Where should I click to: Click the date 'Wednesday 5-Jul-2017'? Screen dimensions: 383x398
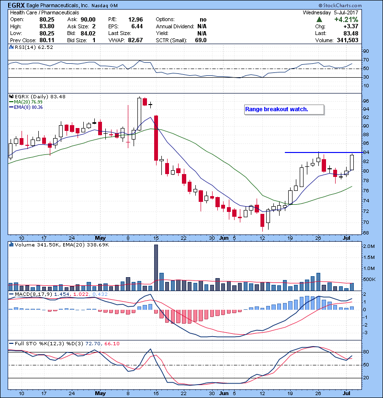click(x=330, y=12)
